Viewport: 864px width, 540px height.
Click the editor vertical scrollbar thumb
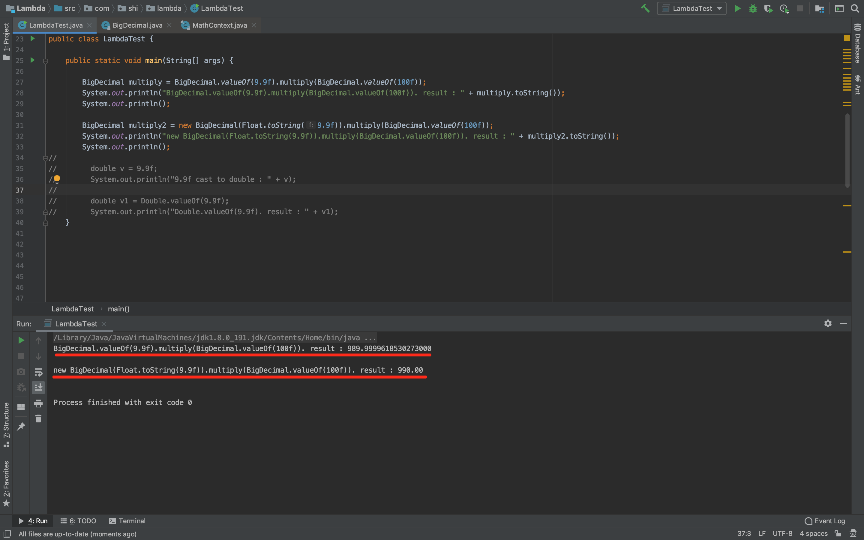click(847, 150)
